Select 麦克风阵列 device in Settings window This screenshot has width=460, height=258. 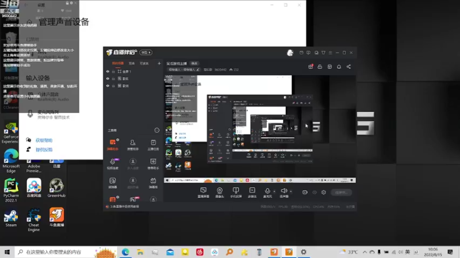point(48,114)
